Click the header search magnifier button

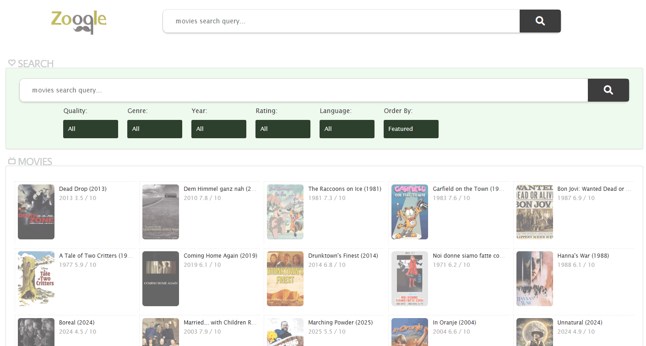click(x=540, y=21)
